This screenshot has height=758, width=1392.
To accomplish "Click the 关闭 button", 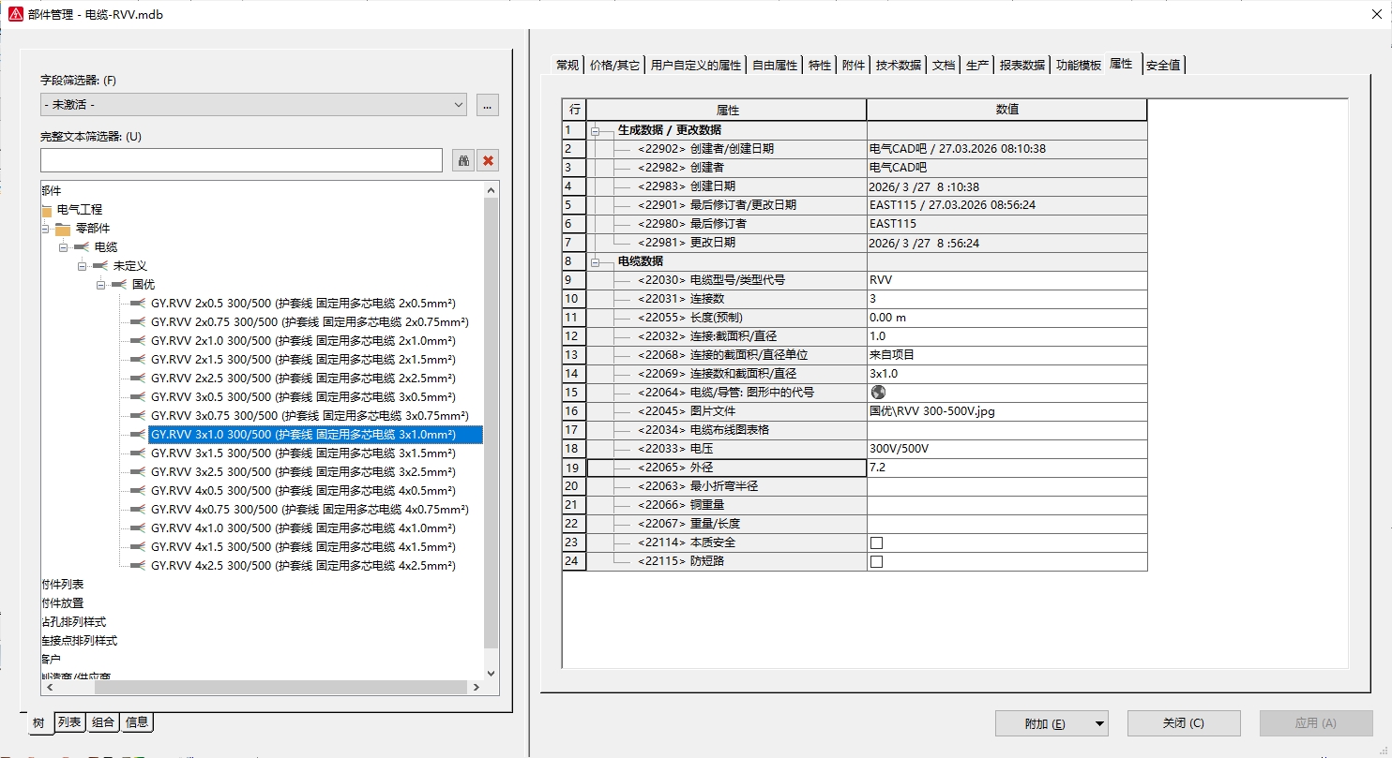I will point(1183,723).
